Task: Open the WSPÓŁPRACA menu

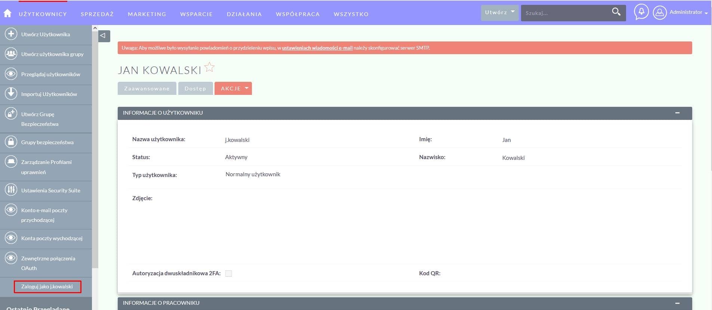Action: (298, 14)
